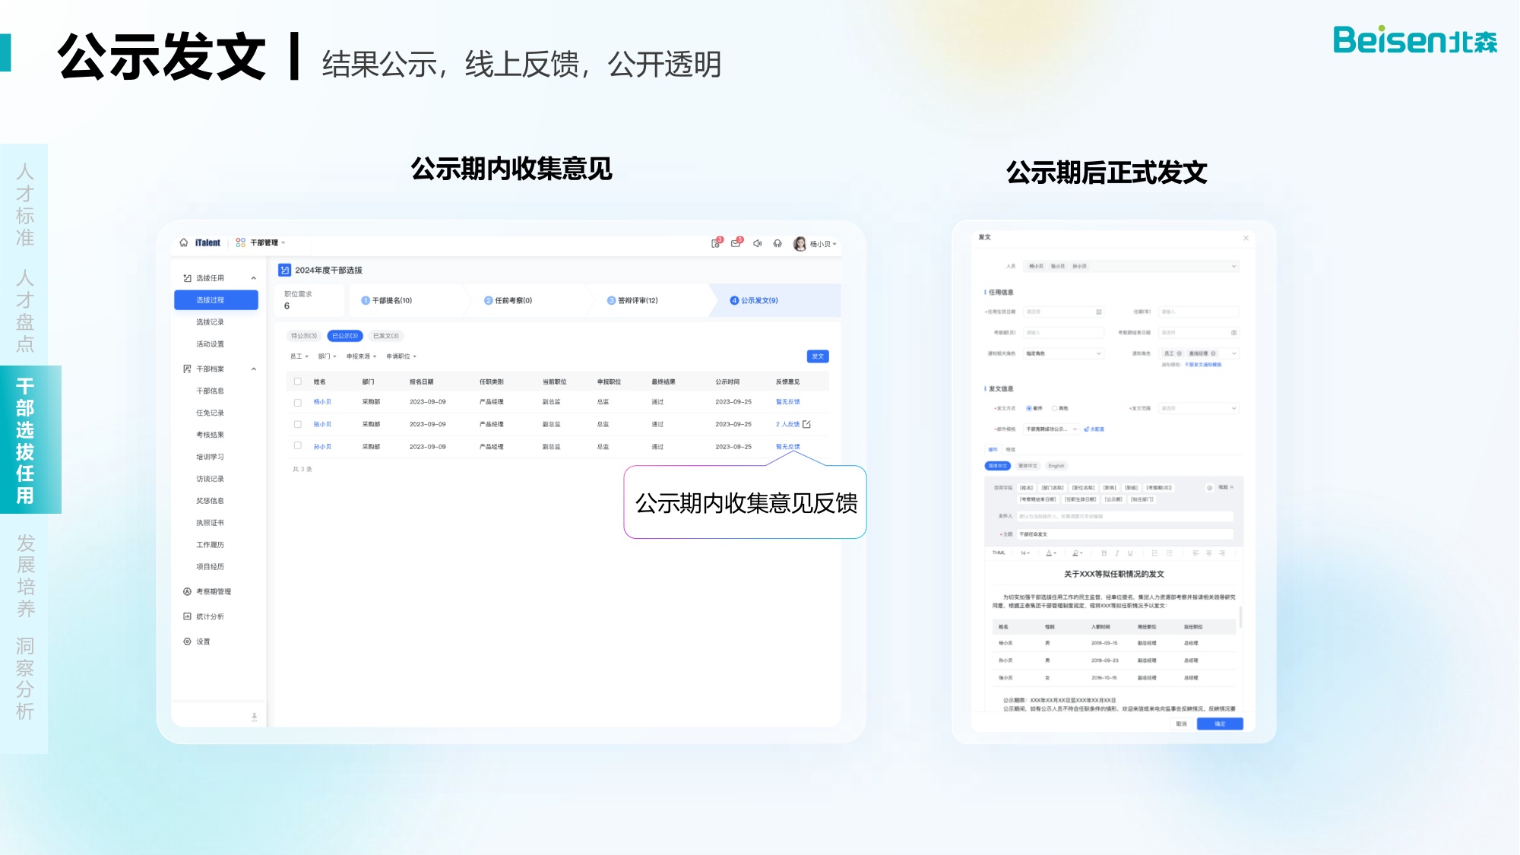The image size is (1520, 855).
Task: Open the 考察期管理 sidebar item
Action: [x=207, y=591]
